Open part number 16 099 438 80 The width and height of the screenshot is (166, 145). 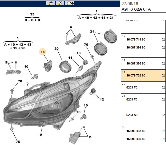point(136,131)
